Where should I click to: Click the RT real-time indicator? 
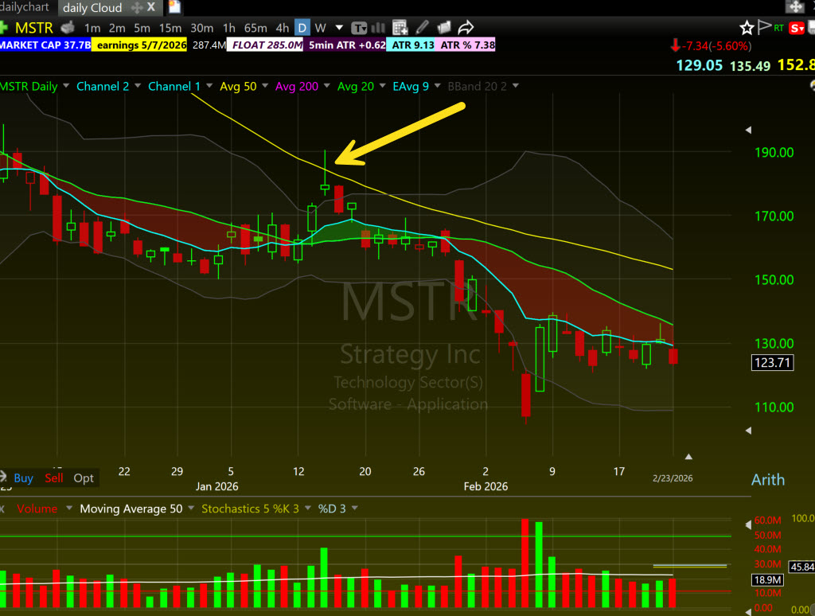pos(778,28)
